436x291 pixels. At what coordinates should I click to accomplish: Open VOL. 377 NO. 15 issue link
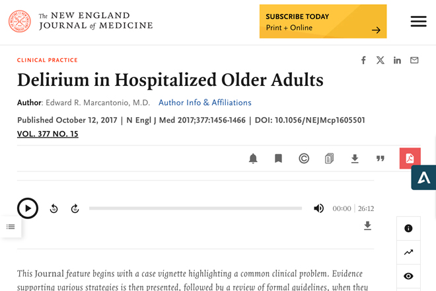(x=48, y=134)
